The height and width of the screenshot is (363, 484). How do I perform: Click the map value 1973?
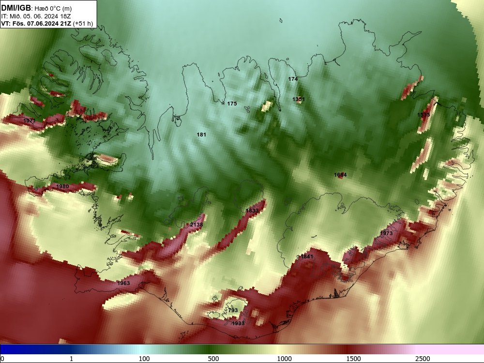pyautogui.click(x=386, y=233)
